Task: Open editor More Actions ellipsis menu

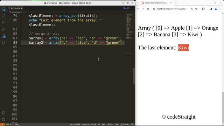Action: click(x=132, y=8)
